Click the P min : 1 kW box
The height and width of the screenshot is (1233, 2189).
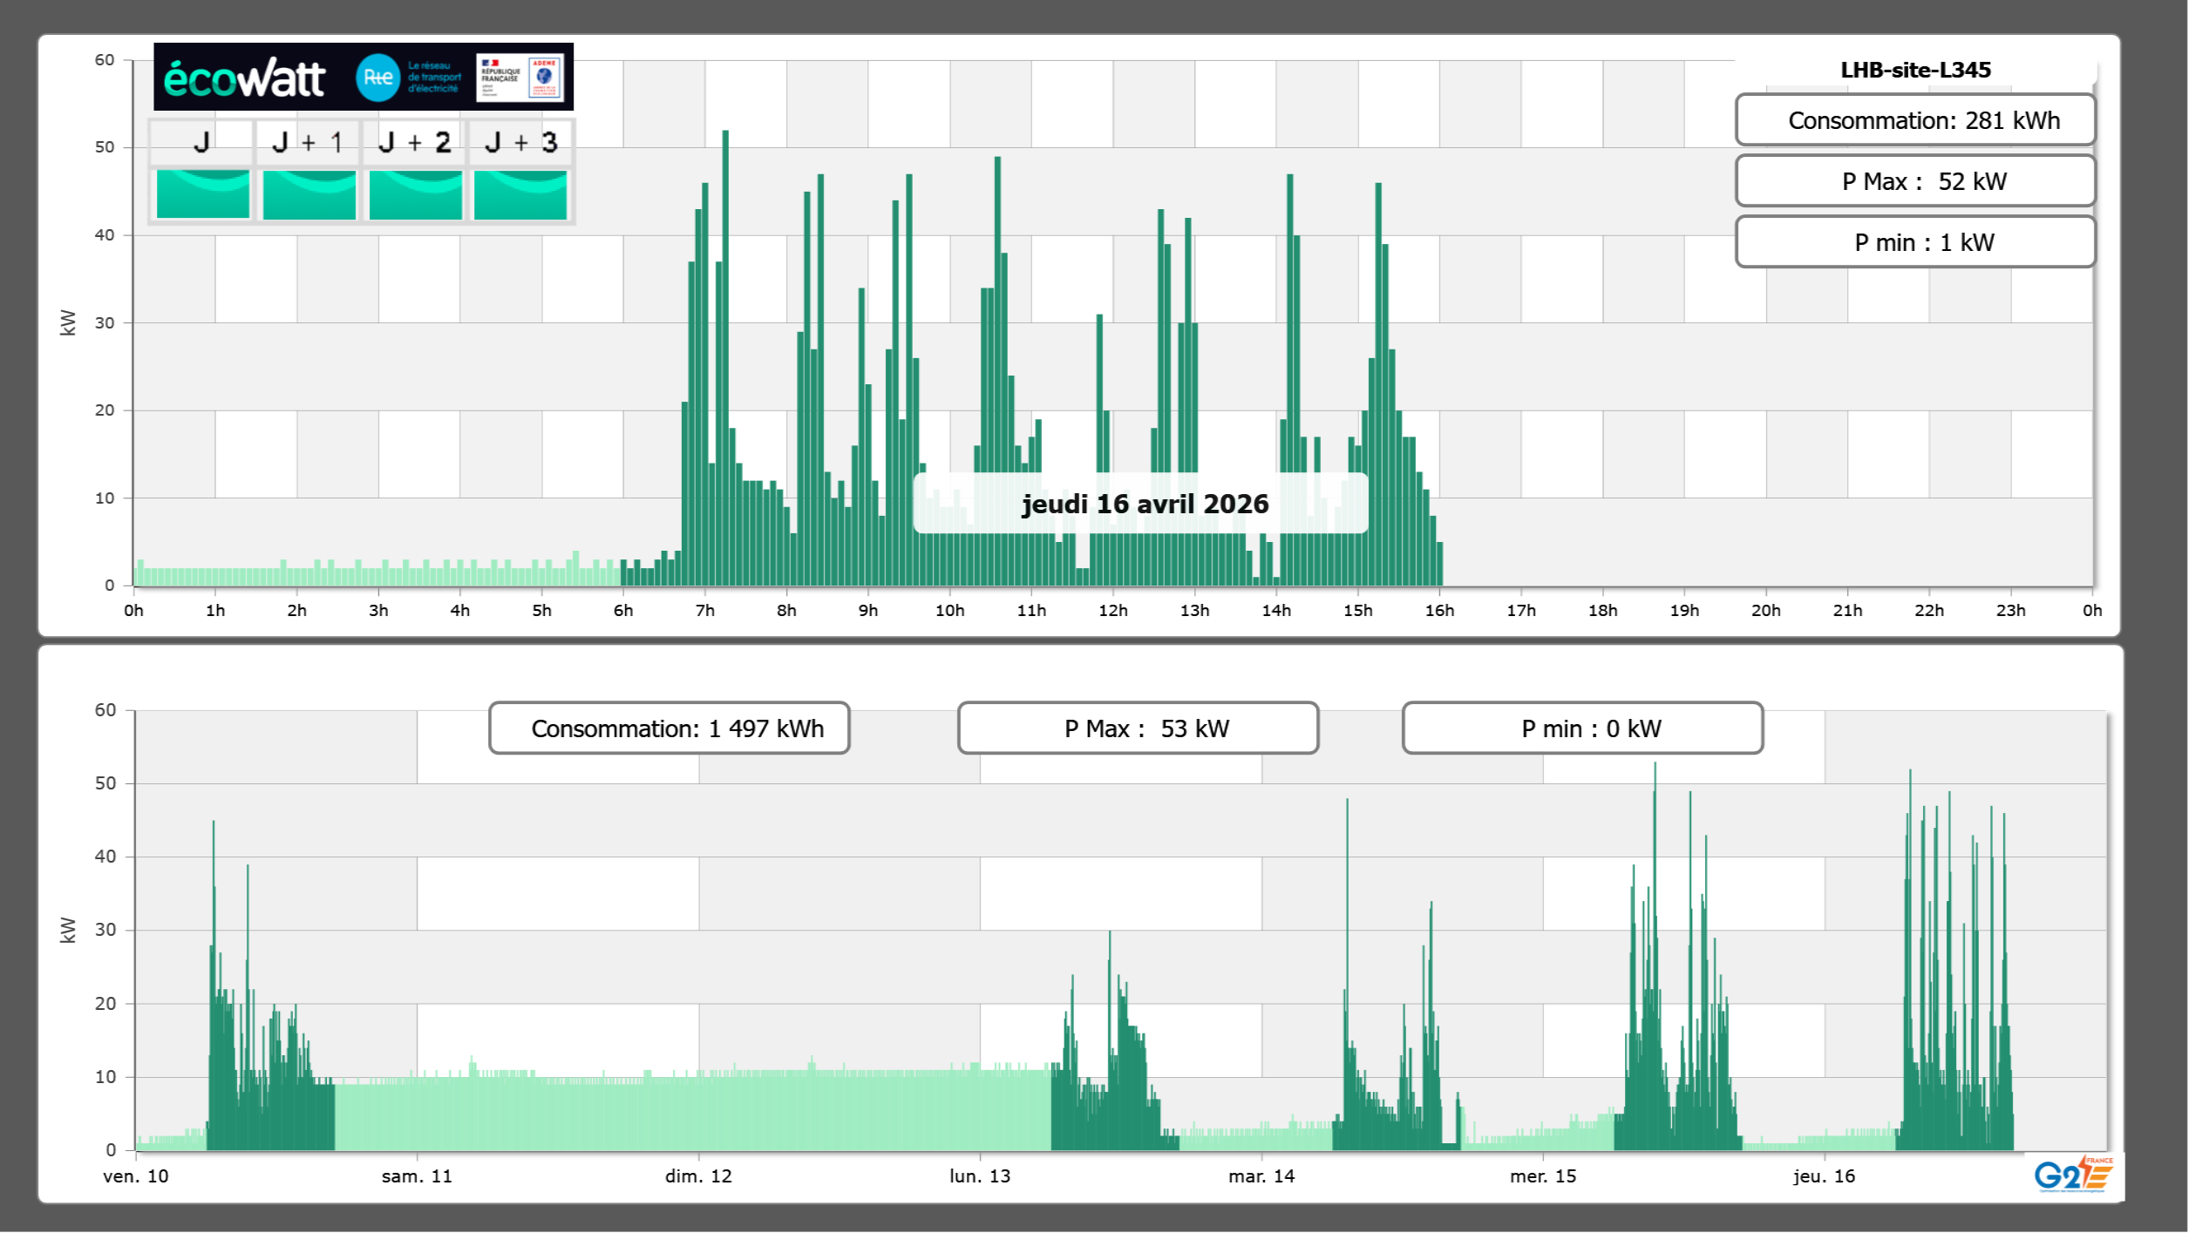click(1914, 242)
